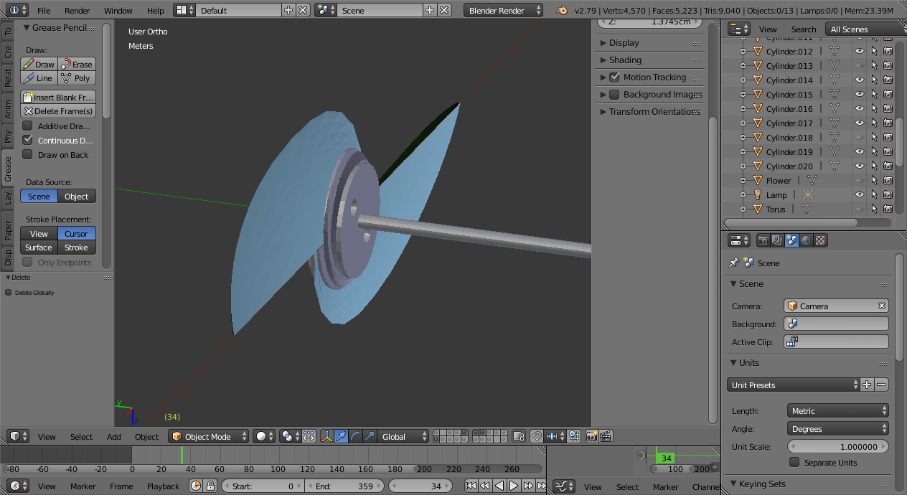Viewport: 907px width, 495px height.
Task: Open Texture properties tab checker icon
Action: click(x=820, y=240)
